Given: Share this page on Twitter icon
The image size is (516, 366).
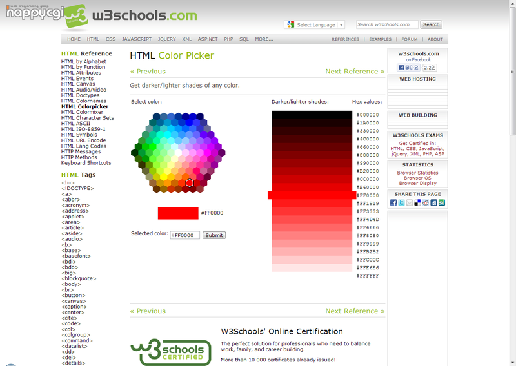Looking at the screenshot, I should (x=401, y=202).
